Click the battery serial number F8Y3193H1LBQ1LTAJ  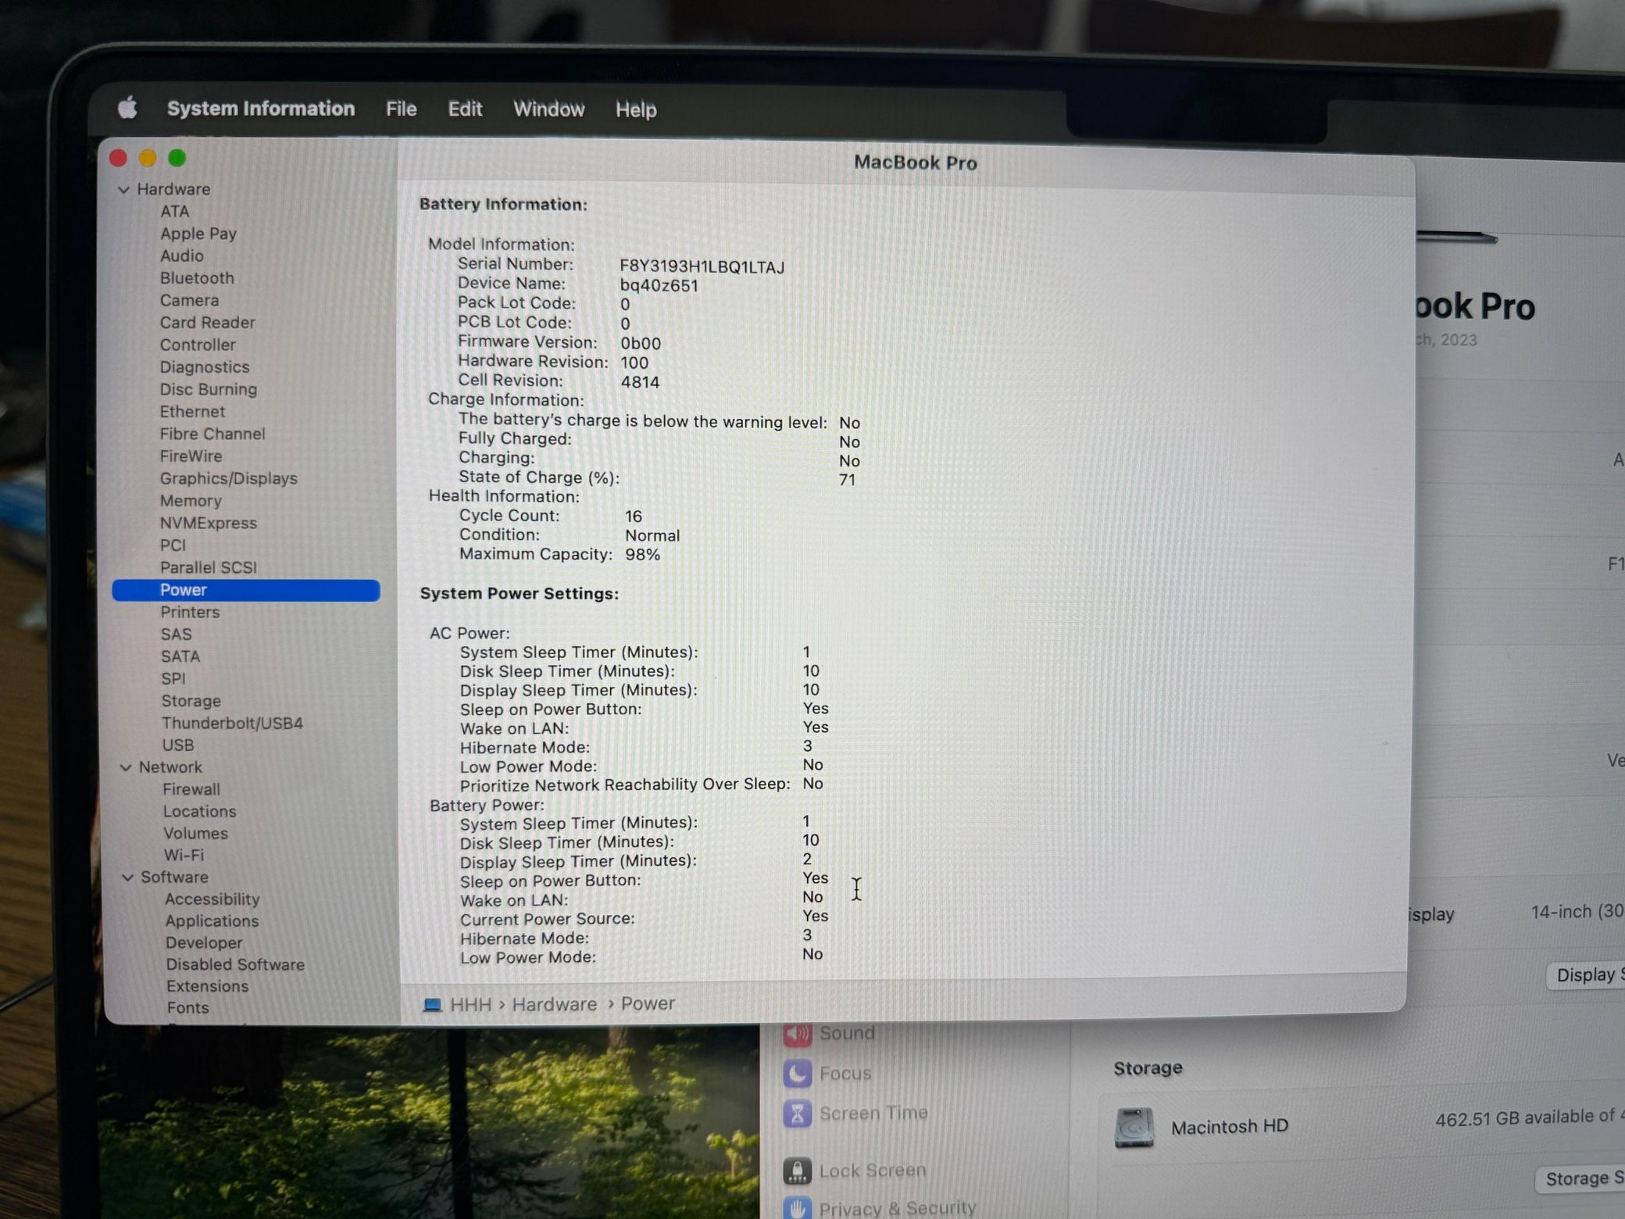pyautogui.click(x=702, y=266)
